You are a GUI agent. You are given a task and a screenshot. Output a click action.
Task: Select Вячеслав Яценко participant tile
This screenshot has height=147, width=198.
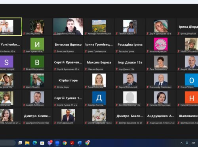coord(68,44)
